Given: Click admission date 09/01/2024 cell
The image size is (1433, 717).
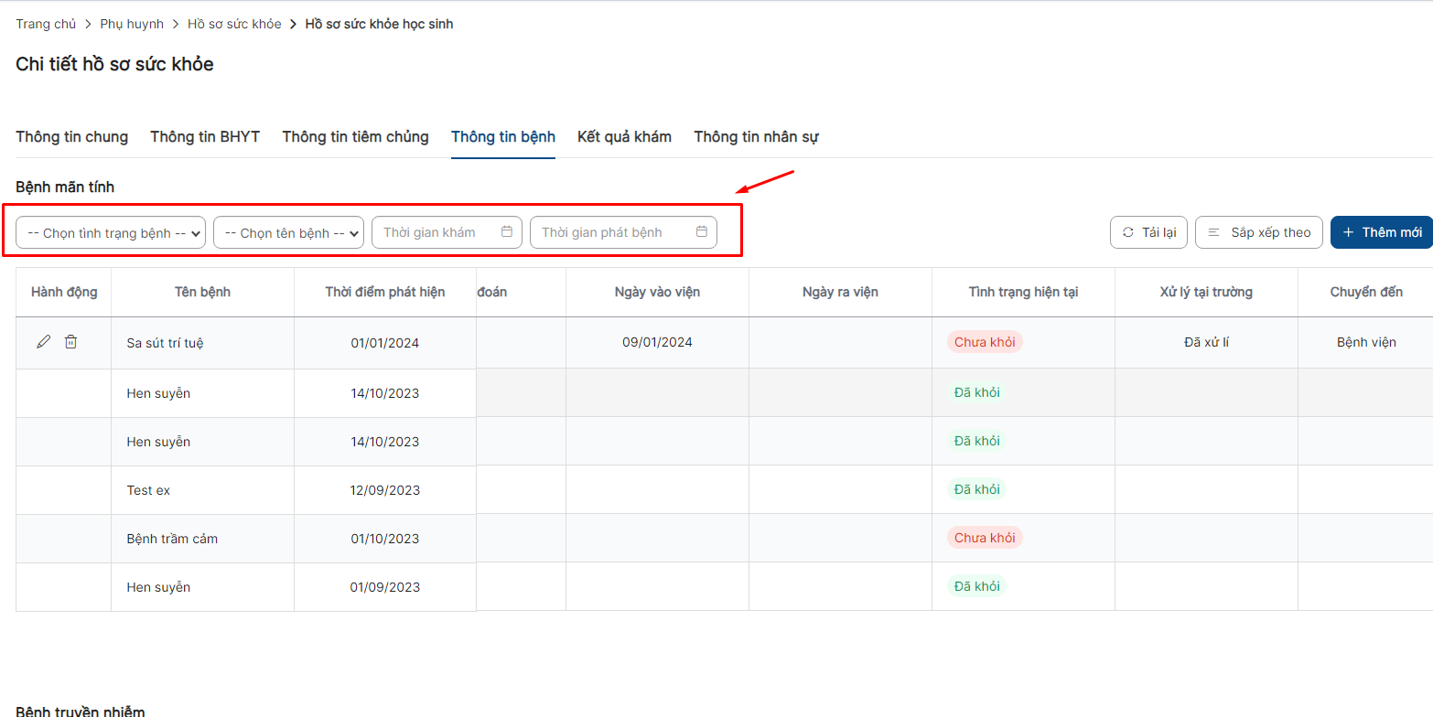Looking at the screenshot, I should pyautogui.click(x=657, y=343).
